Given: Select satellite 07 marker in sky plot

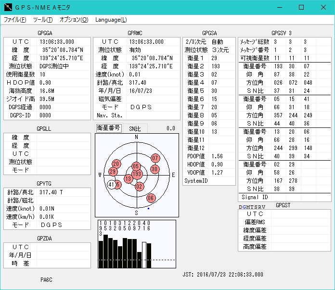Looking at the screenshot, I should [155, 158].
